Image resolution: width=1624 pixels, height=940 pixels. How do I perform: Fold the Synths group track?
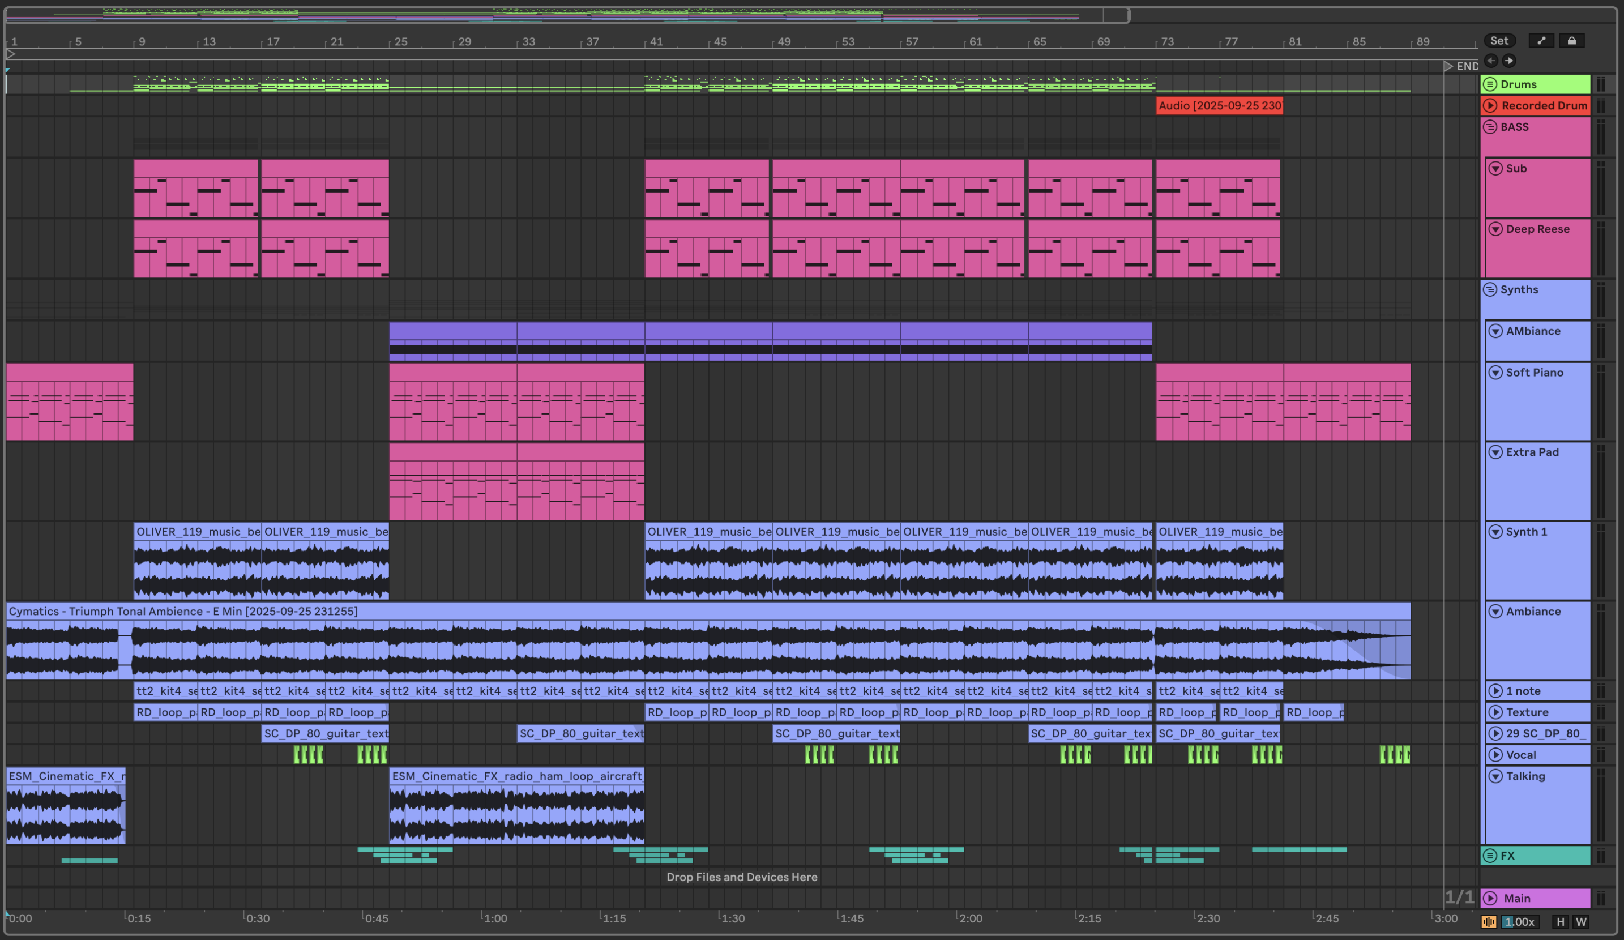click(1490, 289)
